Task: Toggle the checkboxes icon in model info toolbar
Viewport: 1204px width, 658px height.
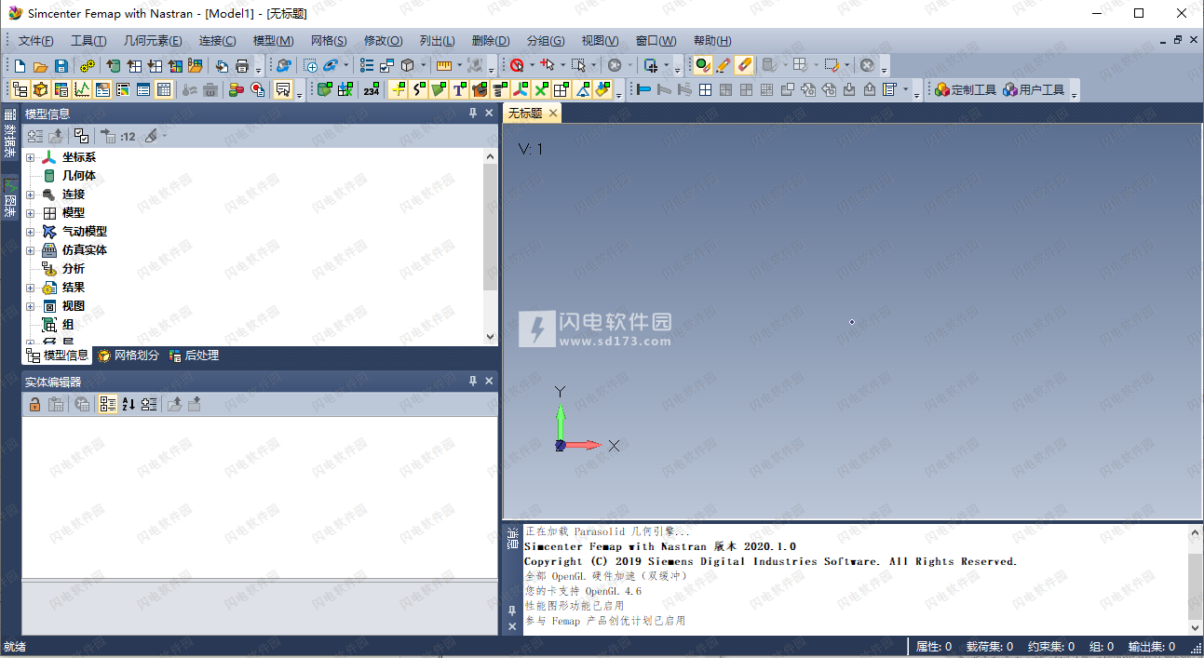Action: click(x=82, y=136)
